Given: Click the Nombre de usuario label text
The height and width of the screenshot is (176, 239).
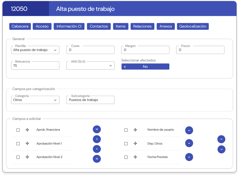Looking at the screenshot, I should click(x=161, y=129).
